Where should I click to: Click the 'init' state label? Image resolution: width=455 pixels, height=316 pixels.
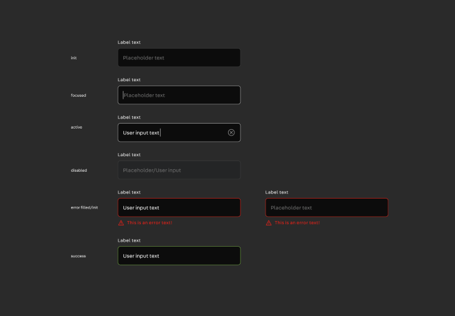click(x=74, y=58)
